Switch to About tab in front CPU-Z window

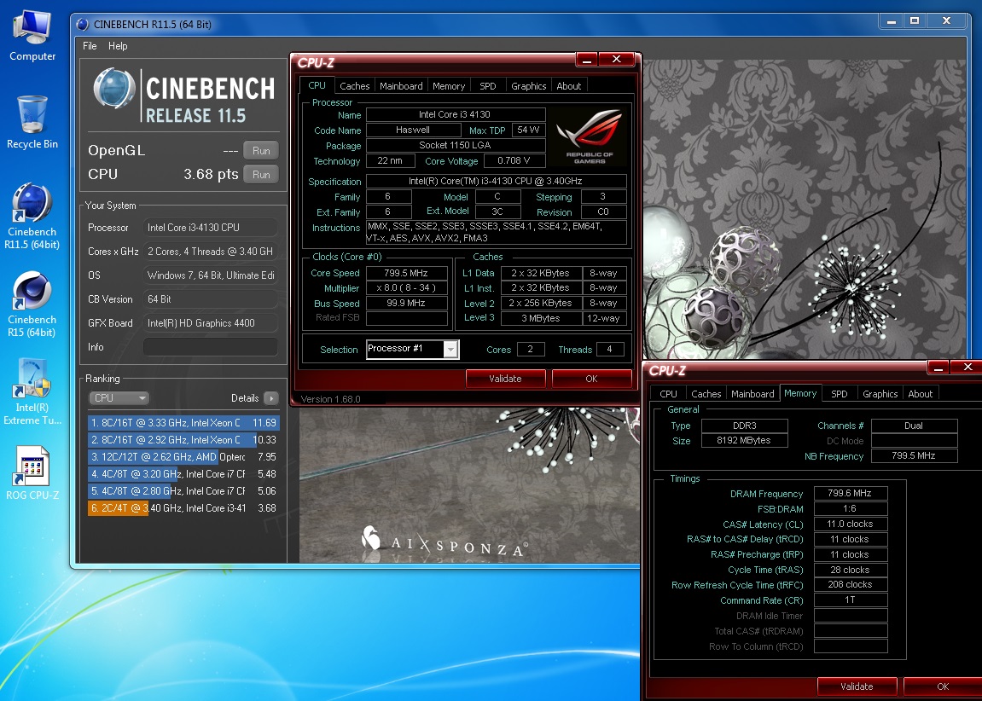tap(569, 86)
